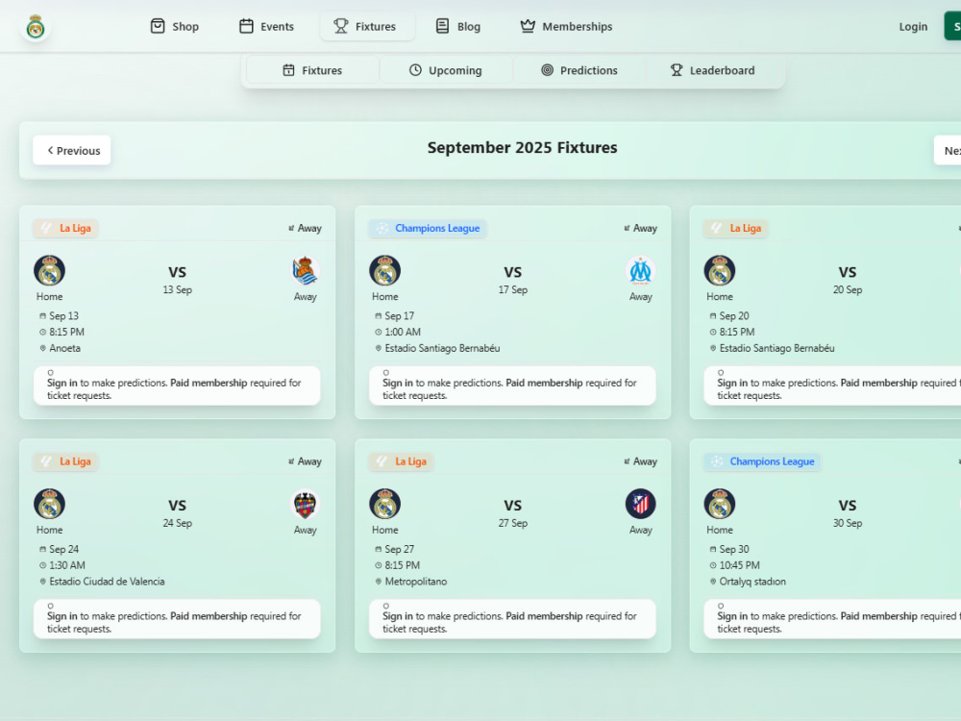The height and width of the screenshot is (721, 961).
Task: Click the Real Sociedad crest on the 13 Sep card
Action: tap(306, 270)
